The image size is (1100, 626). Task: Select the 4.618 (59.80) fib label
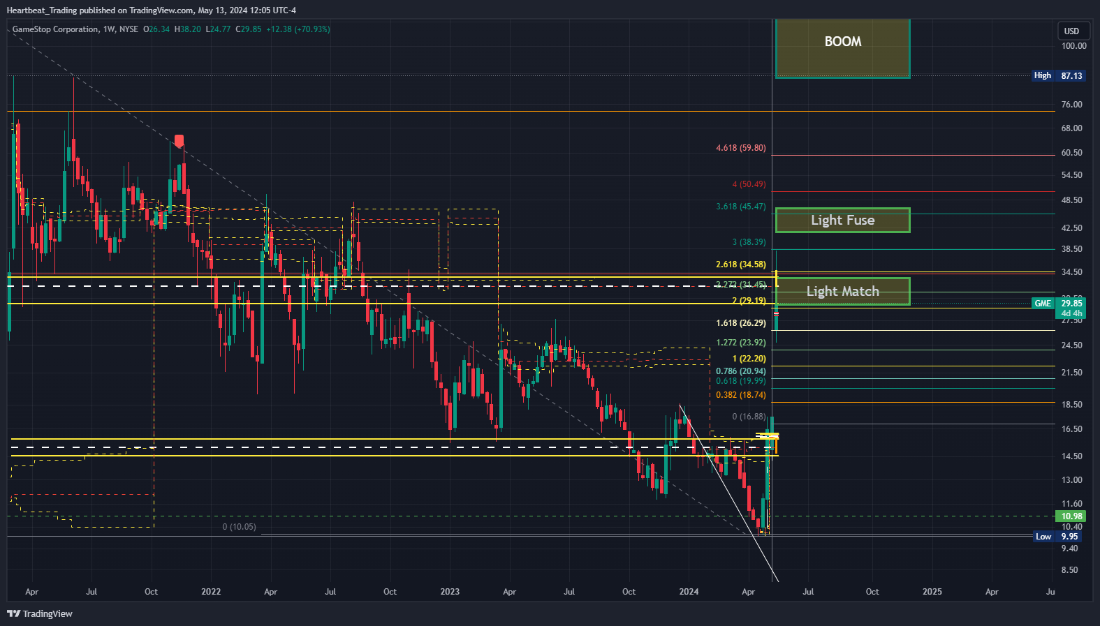pyautogui.click(x=740, y=148)
